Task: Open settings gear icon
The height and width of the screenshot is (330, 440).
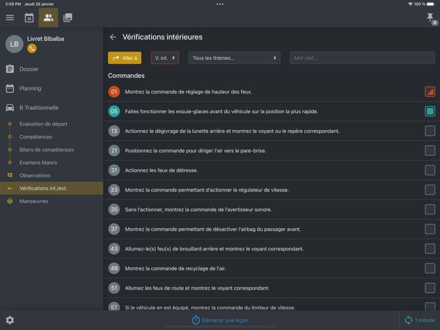Action: pyautogui.click(x=10, y=320)
